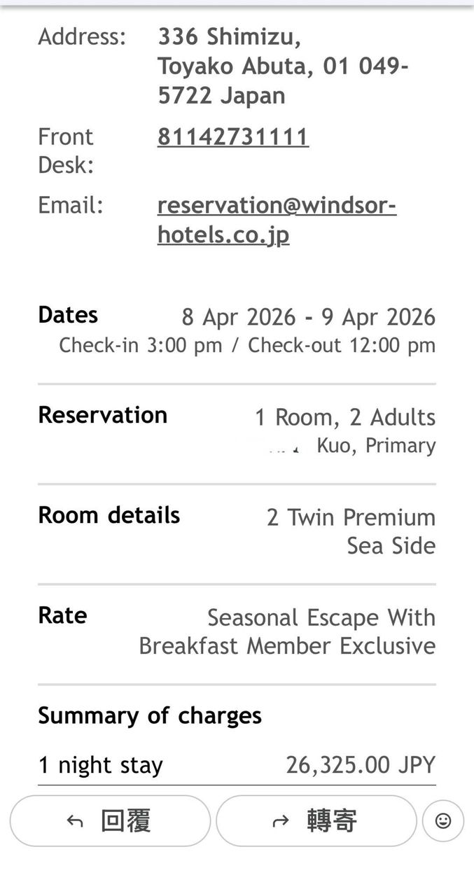
Task: Click the Address label
Action: [82, 36]
